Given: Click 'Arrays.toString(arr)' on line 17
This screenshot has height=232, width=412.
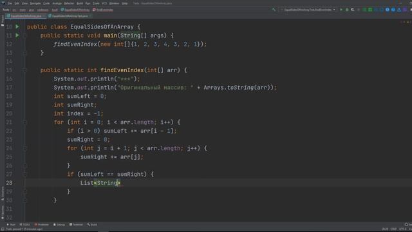Looking at the screenshot, I should coord(237,88).
